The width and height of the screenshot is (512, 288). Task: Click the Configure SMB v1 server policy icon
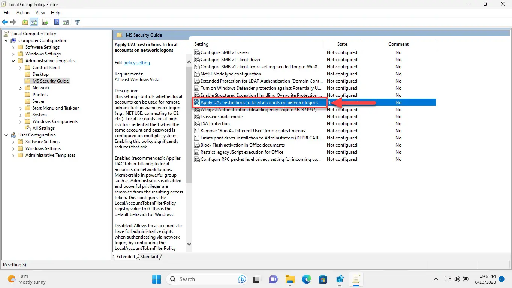click(x=197, y=52)
